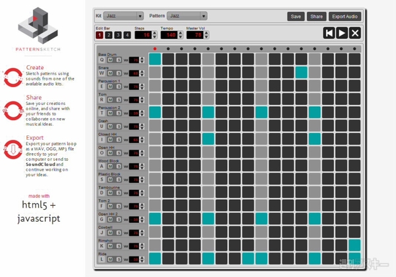Select Edit Bar 4

click(127, 35)
